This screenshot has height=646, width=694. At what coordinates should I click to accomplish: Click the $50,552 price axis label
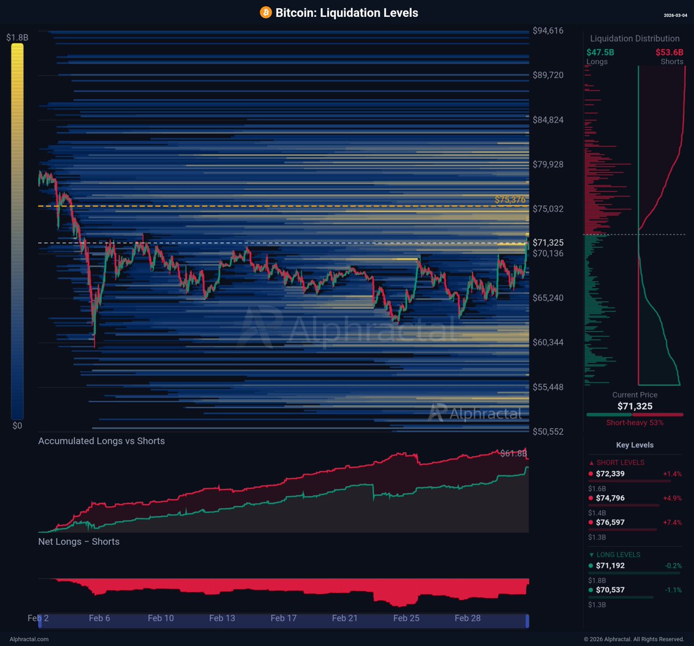click(548, 431)
